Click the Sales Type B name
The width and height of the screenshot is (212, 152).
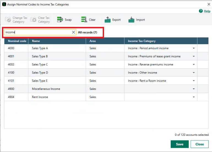click(40, 56)
